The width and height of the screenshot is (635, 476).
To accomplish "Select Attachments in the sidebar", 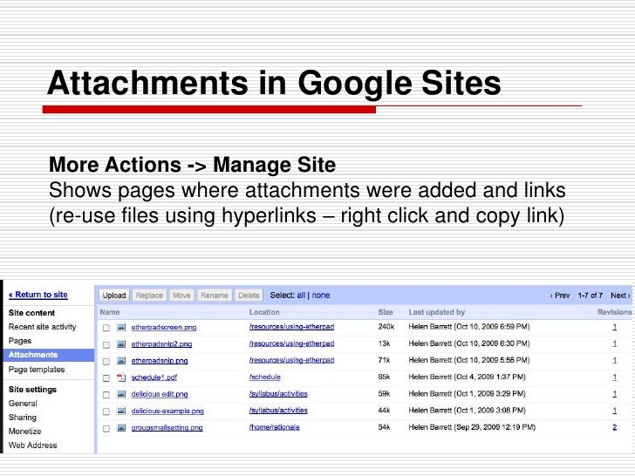I will tap(49, 355).
